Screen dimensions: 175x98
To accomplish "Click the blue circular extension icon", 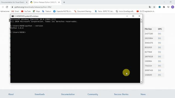I will 160,7.
